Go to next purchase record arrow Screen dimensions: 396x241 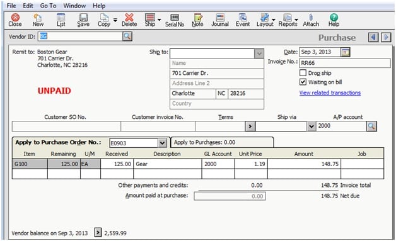(386, 38)
